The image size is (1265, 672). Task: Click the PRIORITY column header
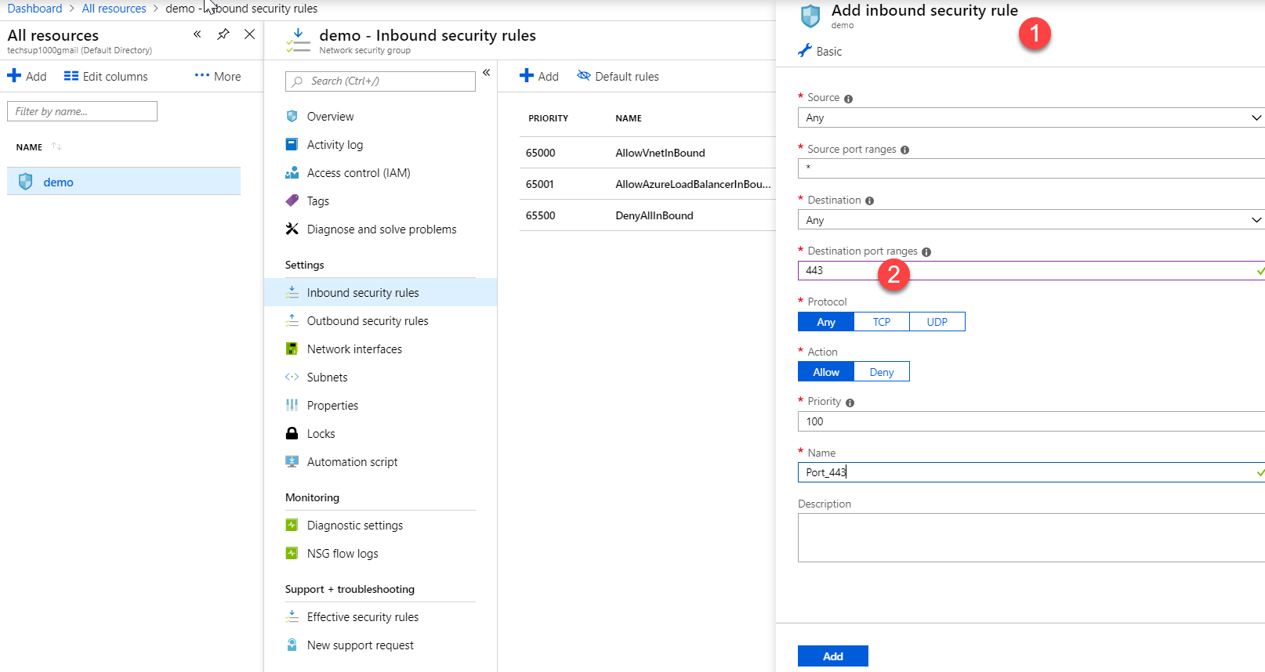click(548, 118)
